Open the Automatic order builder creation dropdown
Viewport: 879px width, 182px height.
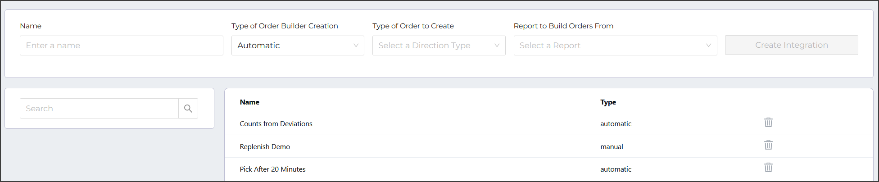(298, 45)
